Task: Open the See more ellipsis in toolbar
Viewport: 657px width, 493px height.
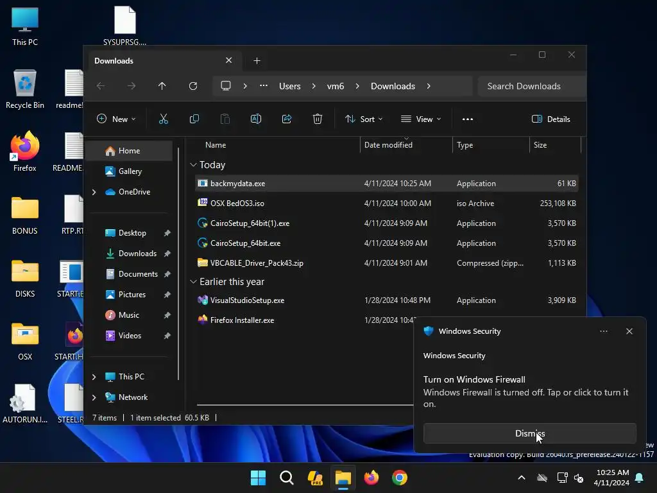Action: pos(468,119)
